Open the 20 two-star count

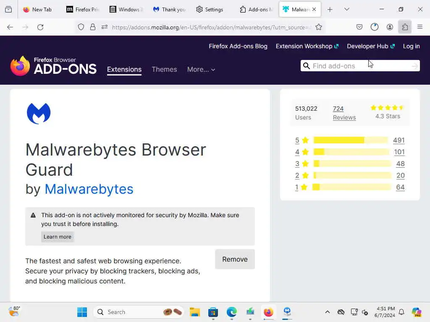(400, 176)
